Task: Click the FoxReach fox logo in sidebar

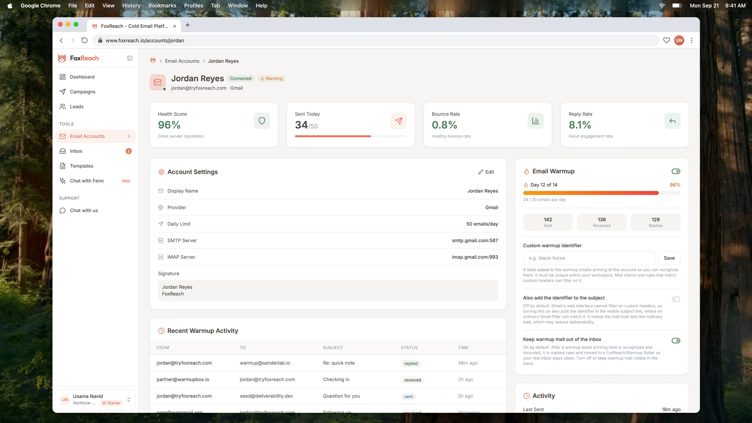Action: click(x=62, y=58)
